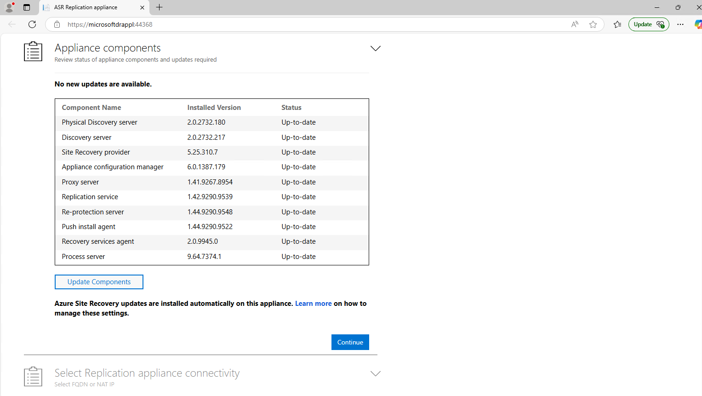702x396 pixels.
Task: Click the Installed Version column header
Action: [214, 108]
